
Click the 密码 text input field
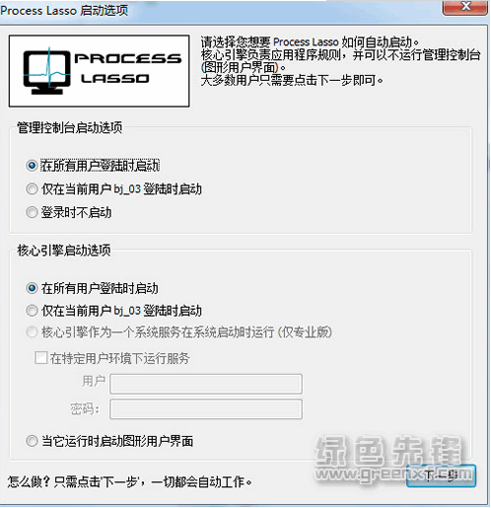(206, 409)
